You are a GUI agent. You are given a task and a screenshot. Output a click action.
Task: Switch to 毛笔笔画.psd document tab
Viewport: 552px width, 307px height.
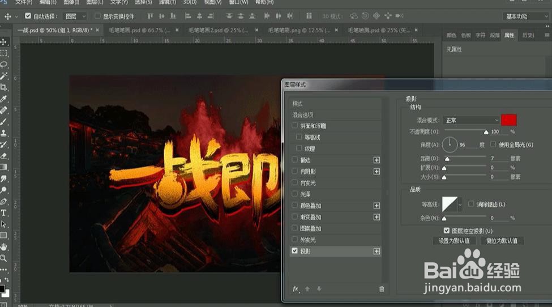coord(139,30)
